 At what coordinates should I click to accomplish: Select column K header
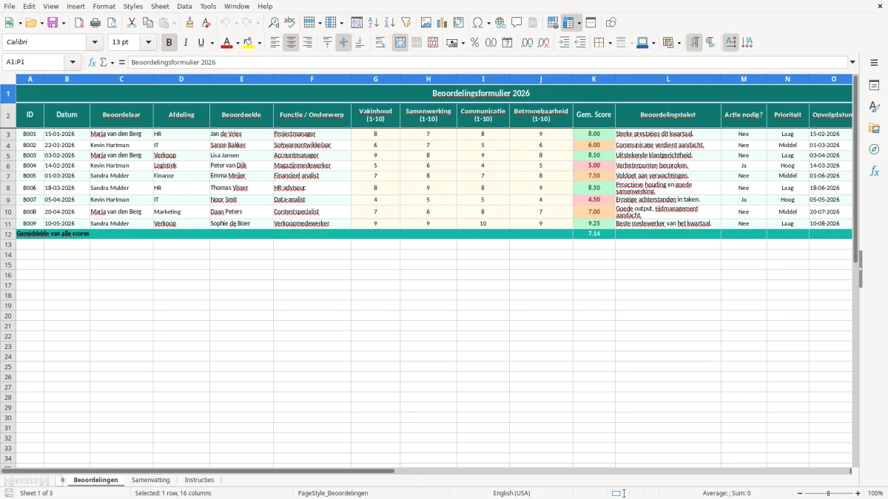click(593, 78)
